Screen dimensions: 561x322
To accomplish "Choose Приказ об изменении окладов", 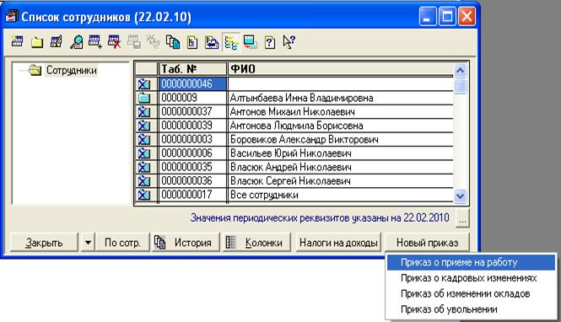I will pyautogui.click(x=471, y=294).
